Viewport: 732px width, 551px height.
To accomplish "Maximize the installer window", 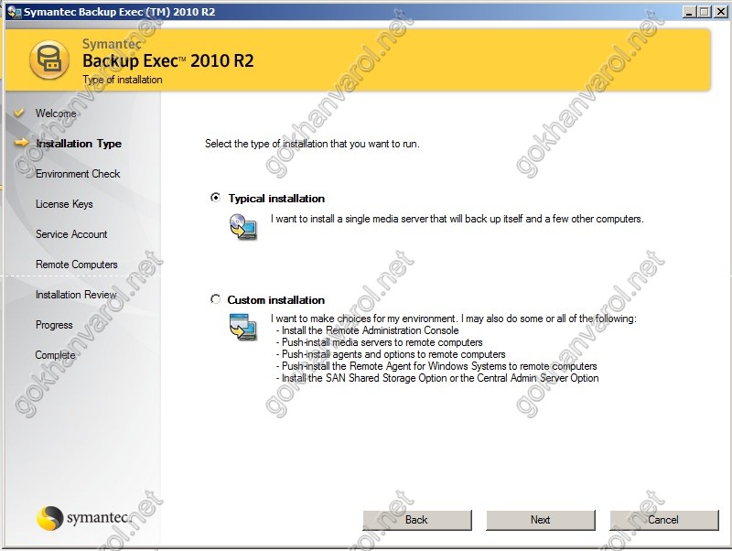I will coord(704,12).
